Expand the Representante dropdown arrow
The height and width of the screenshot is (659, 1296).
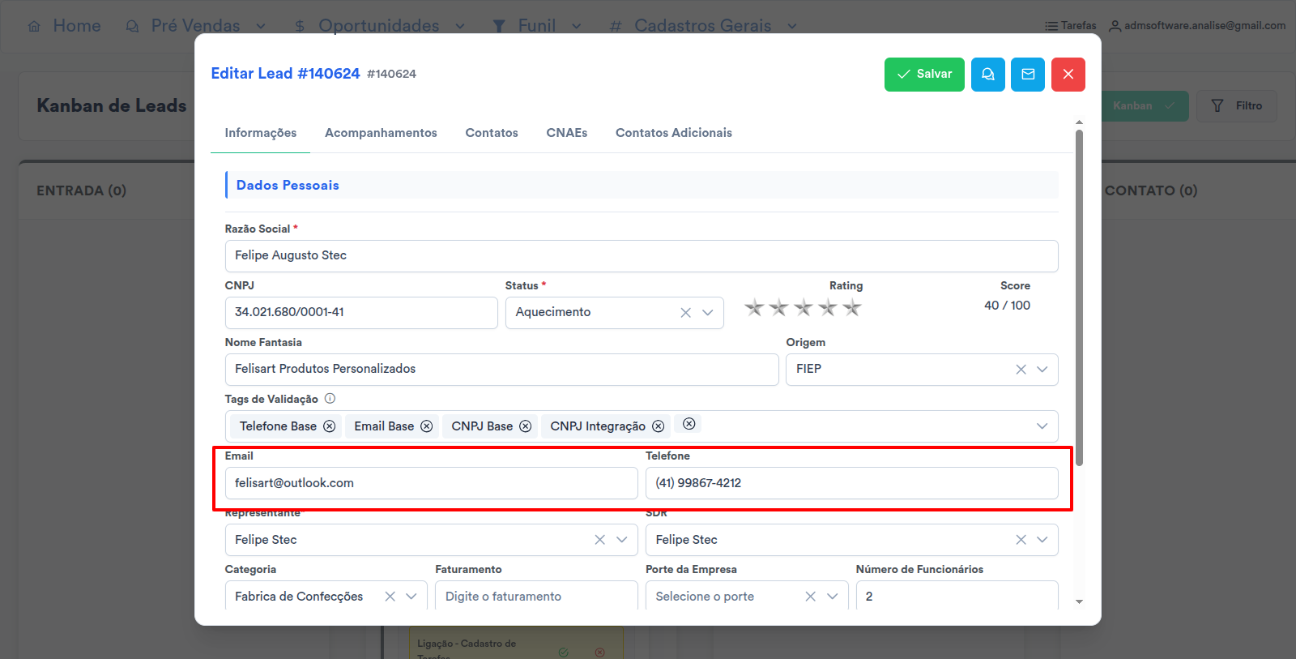coord(621,540)
